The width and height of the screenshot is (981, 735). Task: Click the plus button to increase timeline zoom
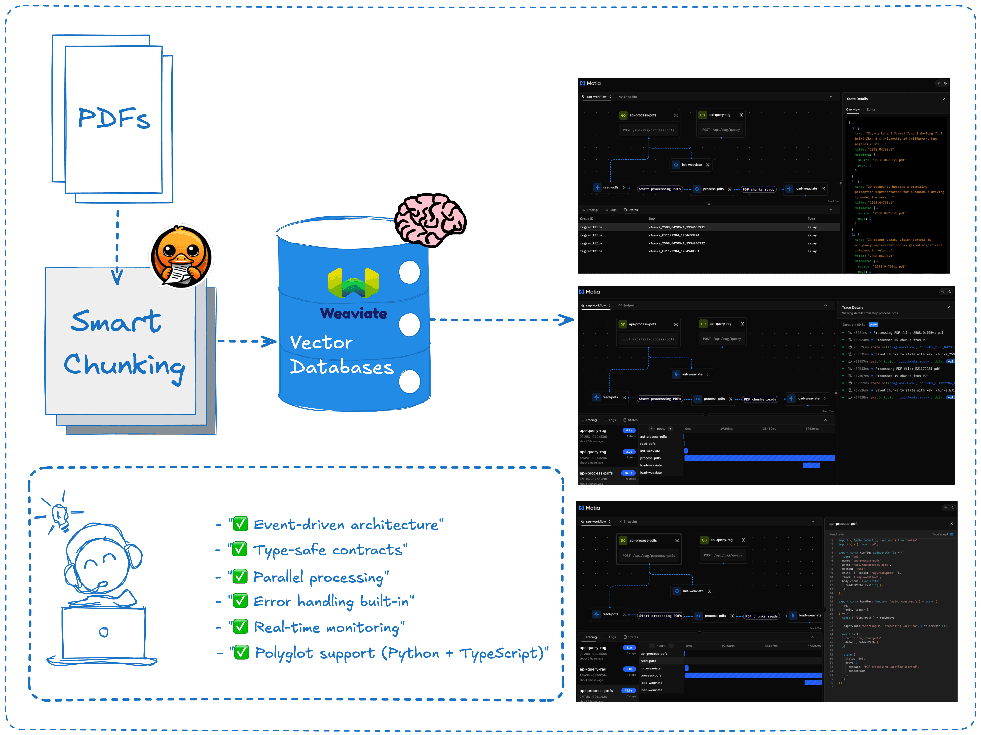671,429
